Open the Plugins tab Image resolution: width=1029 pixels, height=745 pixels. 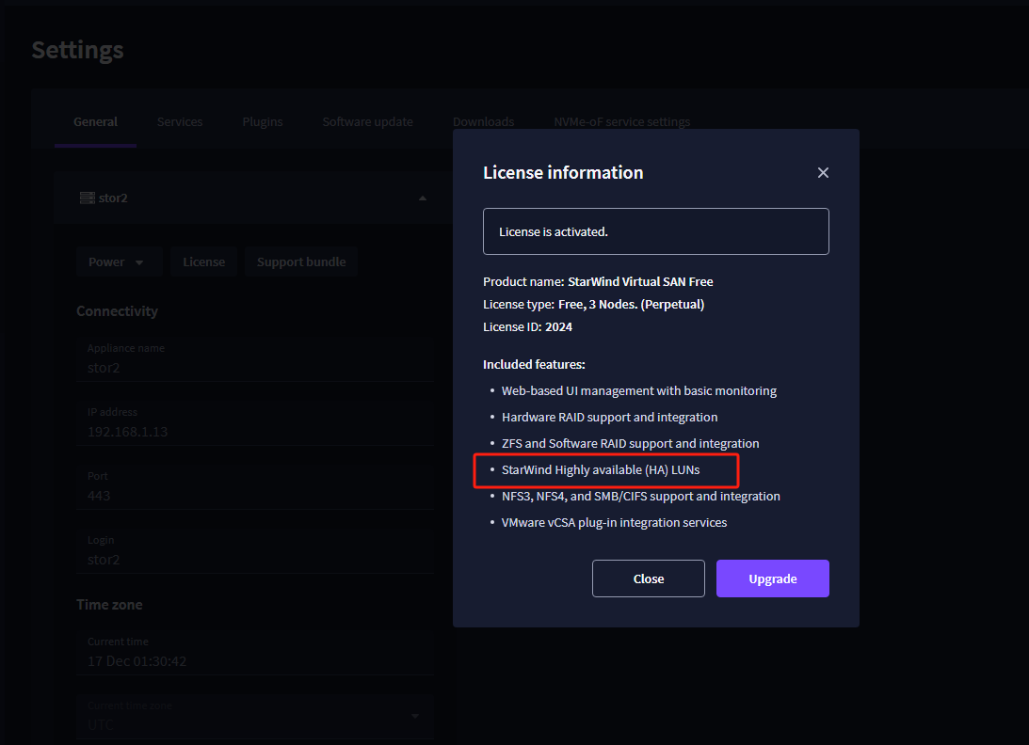pyautogui.click(x=263, y=122)
